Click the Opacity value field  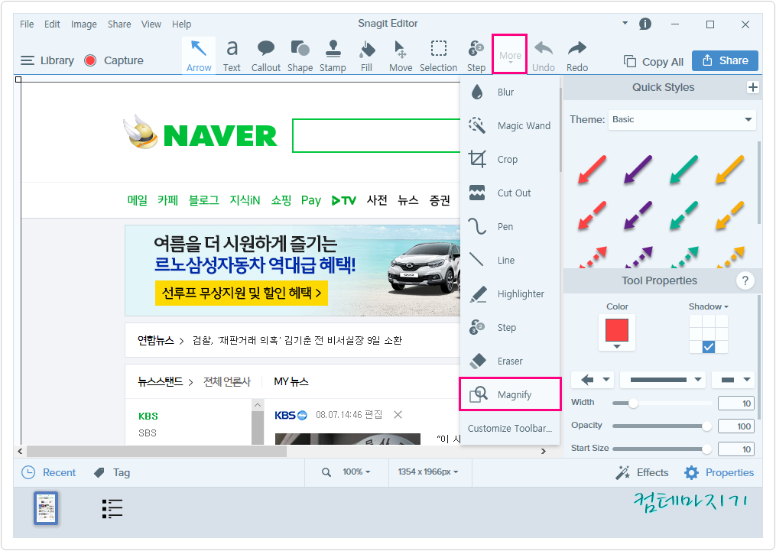736,426
